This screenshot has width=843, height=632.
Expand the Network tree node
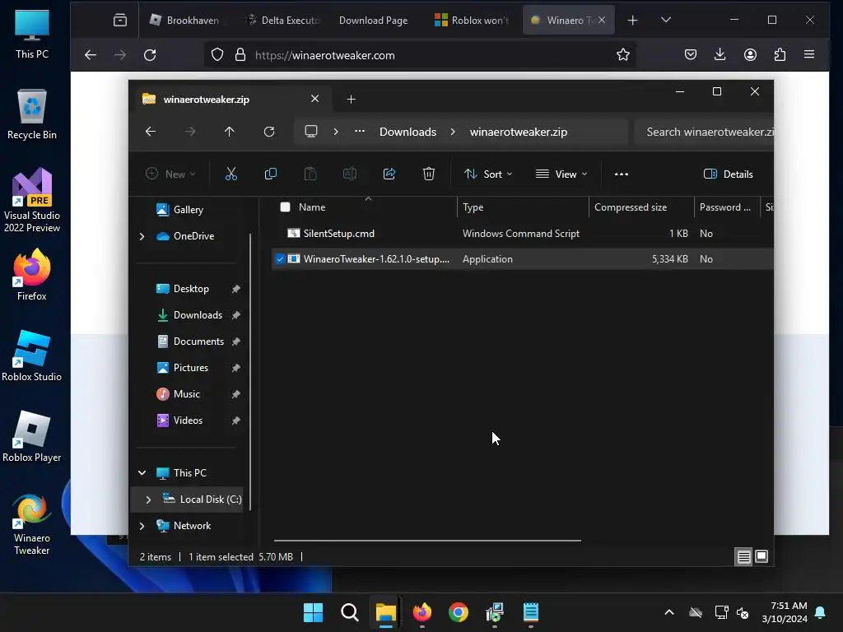[142, 526]
